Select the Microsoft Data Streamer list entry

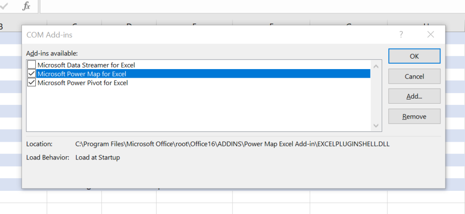point(86,65)
